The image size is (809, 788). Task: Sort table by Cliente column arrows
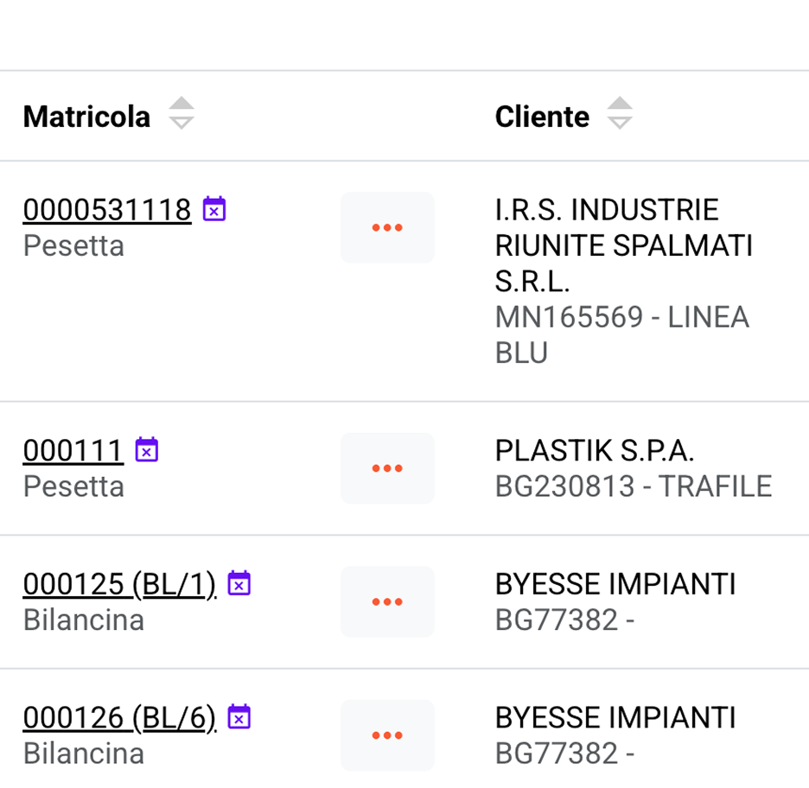coord(620,115)
